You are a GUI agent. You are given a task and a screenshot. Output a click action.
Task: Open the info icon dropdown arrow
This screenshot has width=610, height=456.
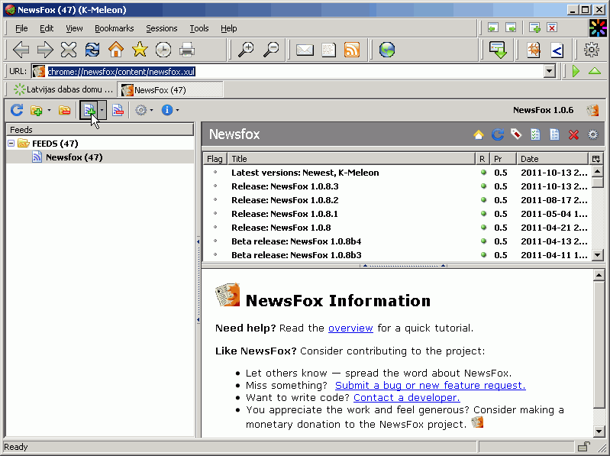pos(177,111)
